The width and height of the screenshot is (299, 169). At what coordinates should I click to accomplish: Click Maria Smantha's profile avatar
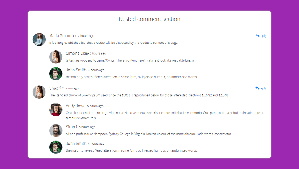click(39, 39)
